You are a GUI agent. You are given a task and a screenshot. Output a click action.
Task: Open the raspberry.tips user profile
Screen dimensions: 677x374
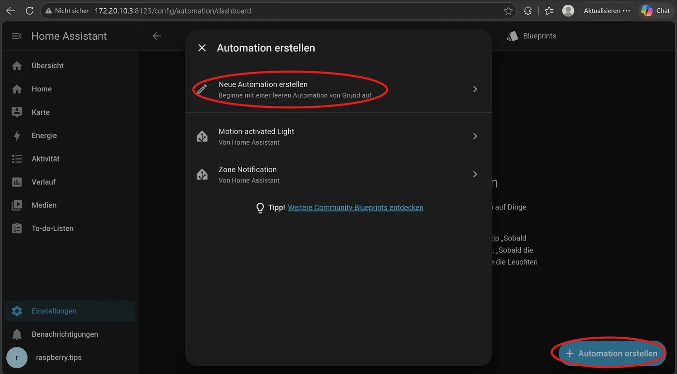point(69,358)
